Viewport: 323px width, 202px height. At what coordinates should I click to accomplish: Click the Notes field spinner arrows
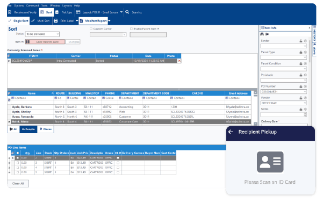click(305, 114)
